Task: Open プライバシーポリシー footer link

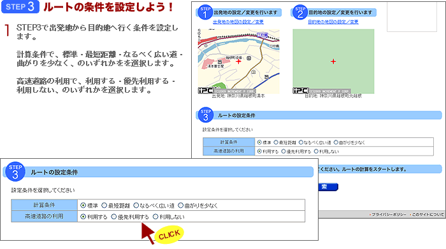Action: pos(389,215)
